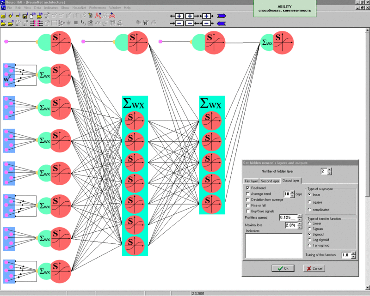This screenshot has width=370, height=296.
Task: Increase the number of hidden layers
Action: point(329,169)
